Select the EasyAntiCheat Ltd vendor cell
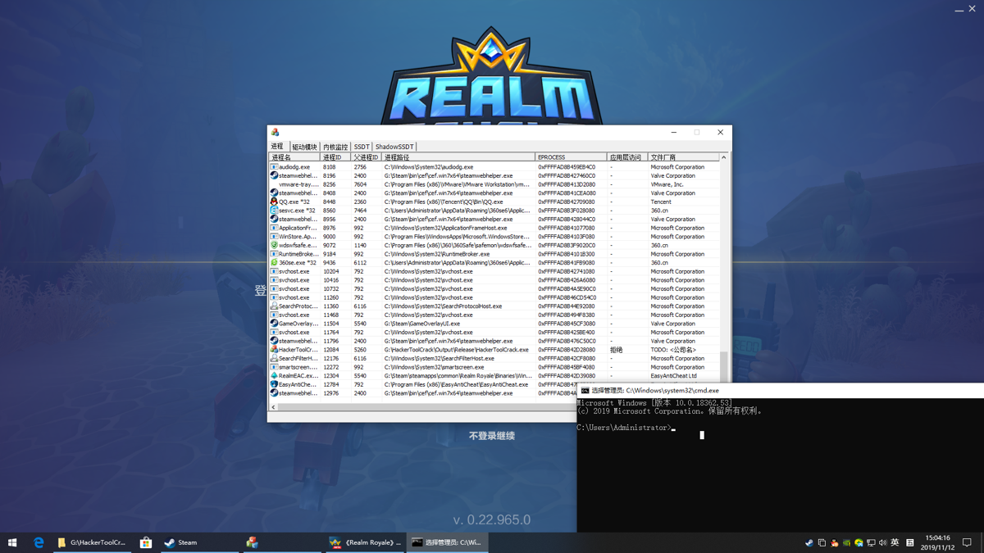This screenshot has width=984, height=553. tap(683, 376)
